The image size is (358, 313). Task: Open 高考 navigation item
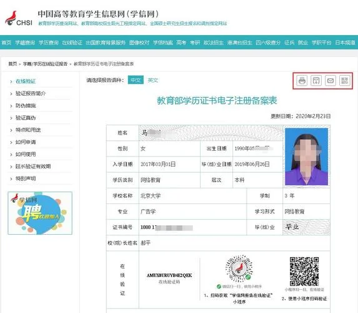[181, 43]
